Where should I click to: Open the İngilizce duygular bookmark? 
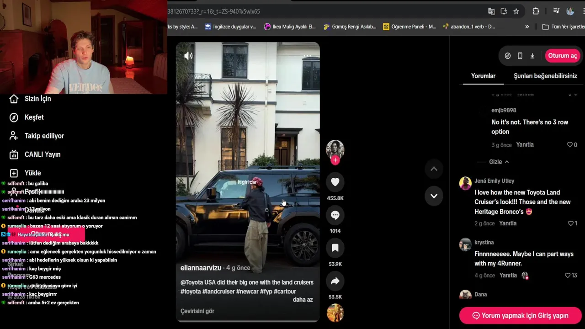[230, 27]
